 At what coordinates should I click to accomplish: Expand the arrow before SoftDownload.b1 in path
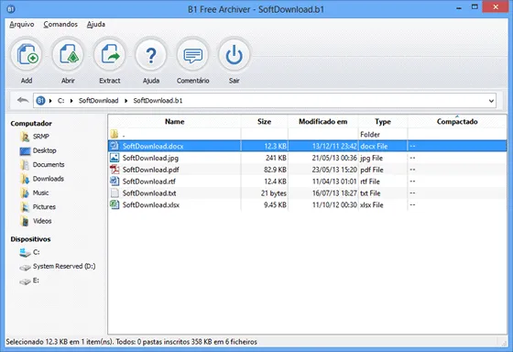click(126, 101)
